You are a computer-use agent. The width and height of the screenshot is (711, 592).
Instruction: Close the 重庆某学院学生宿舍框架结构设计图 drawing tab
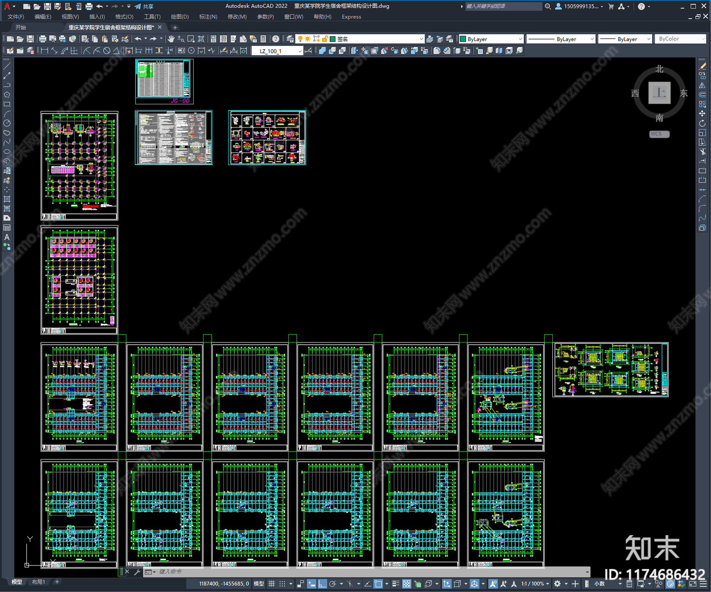[160, 28]
